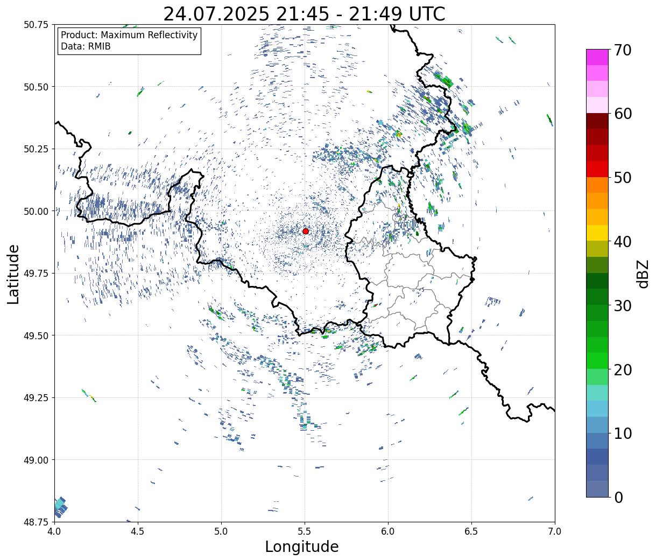Click the latitude tick label 49.50
Screen dimensions: 656x560
click(36, 335)
